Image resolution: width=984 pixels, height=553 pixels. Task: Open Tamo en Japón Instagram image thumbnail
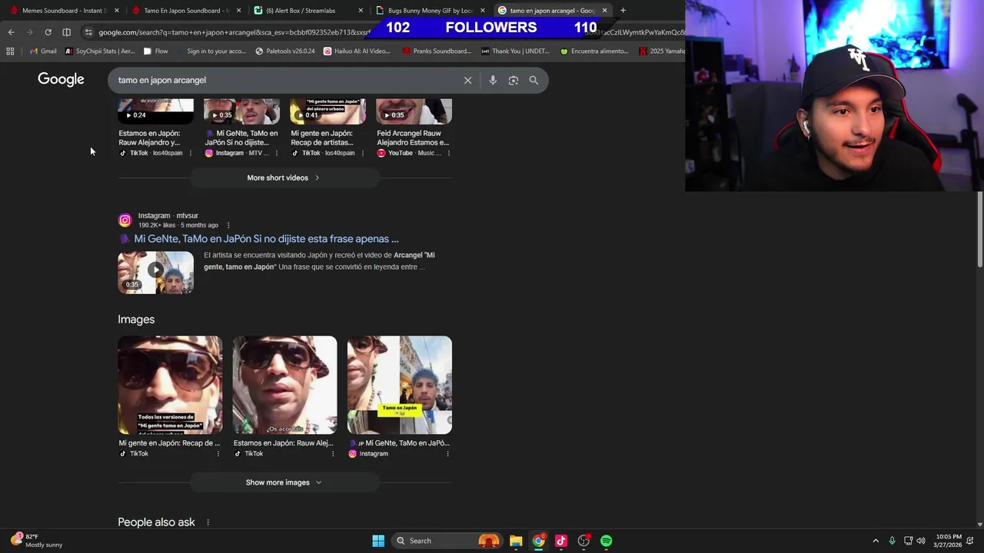pos(400,385)
